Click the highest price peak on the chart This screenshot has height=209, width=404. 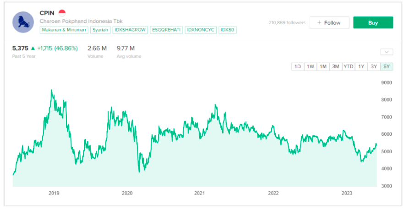(x=51, y=90)
